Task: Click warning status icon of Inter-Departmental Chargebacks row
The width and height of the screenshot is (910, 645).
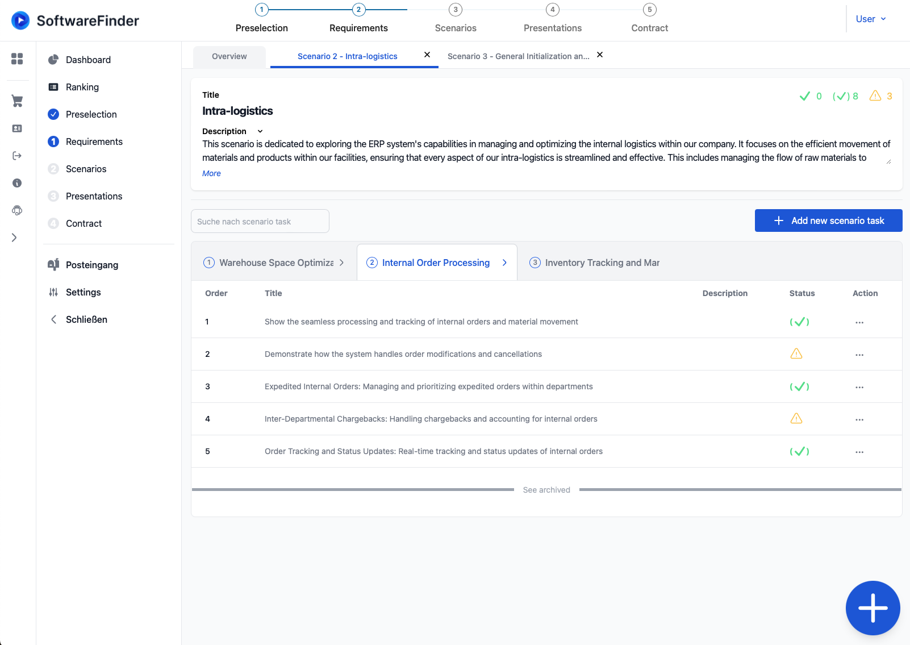Action: tap(796, 419)
